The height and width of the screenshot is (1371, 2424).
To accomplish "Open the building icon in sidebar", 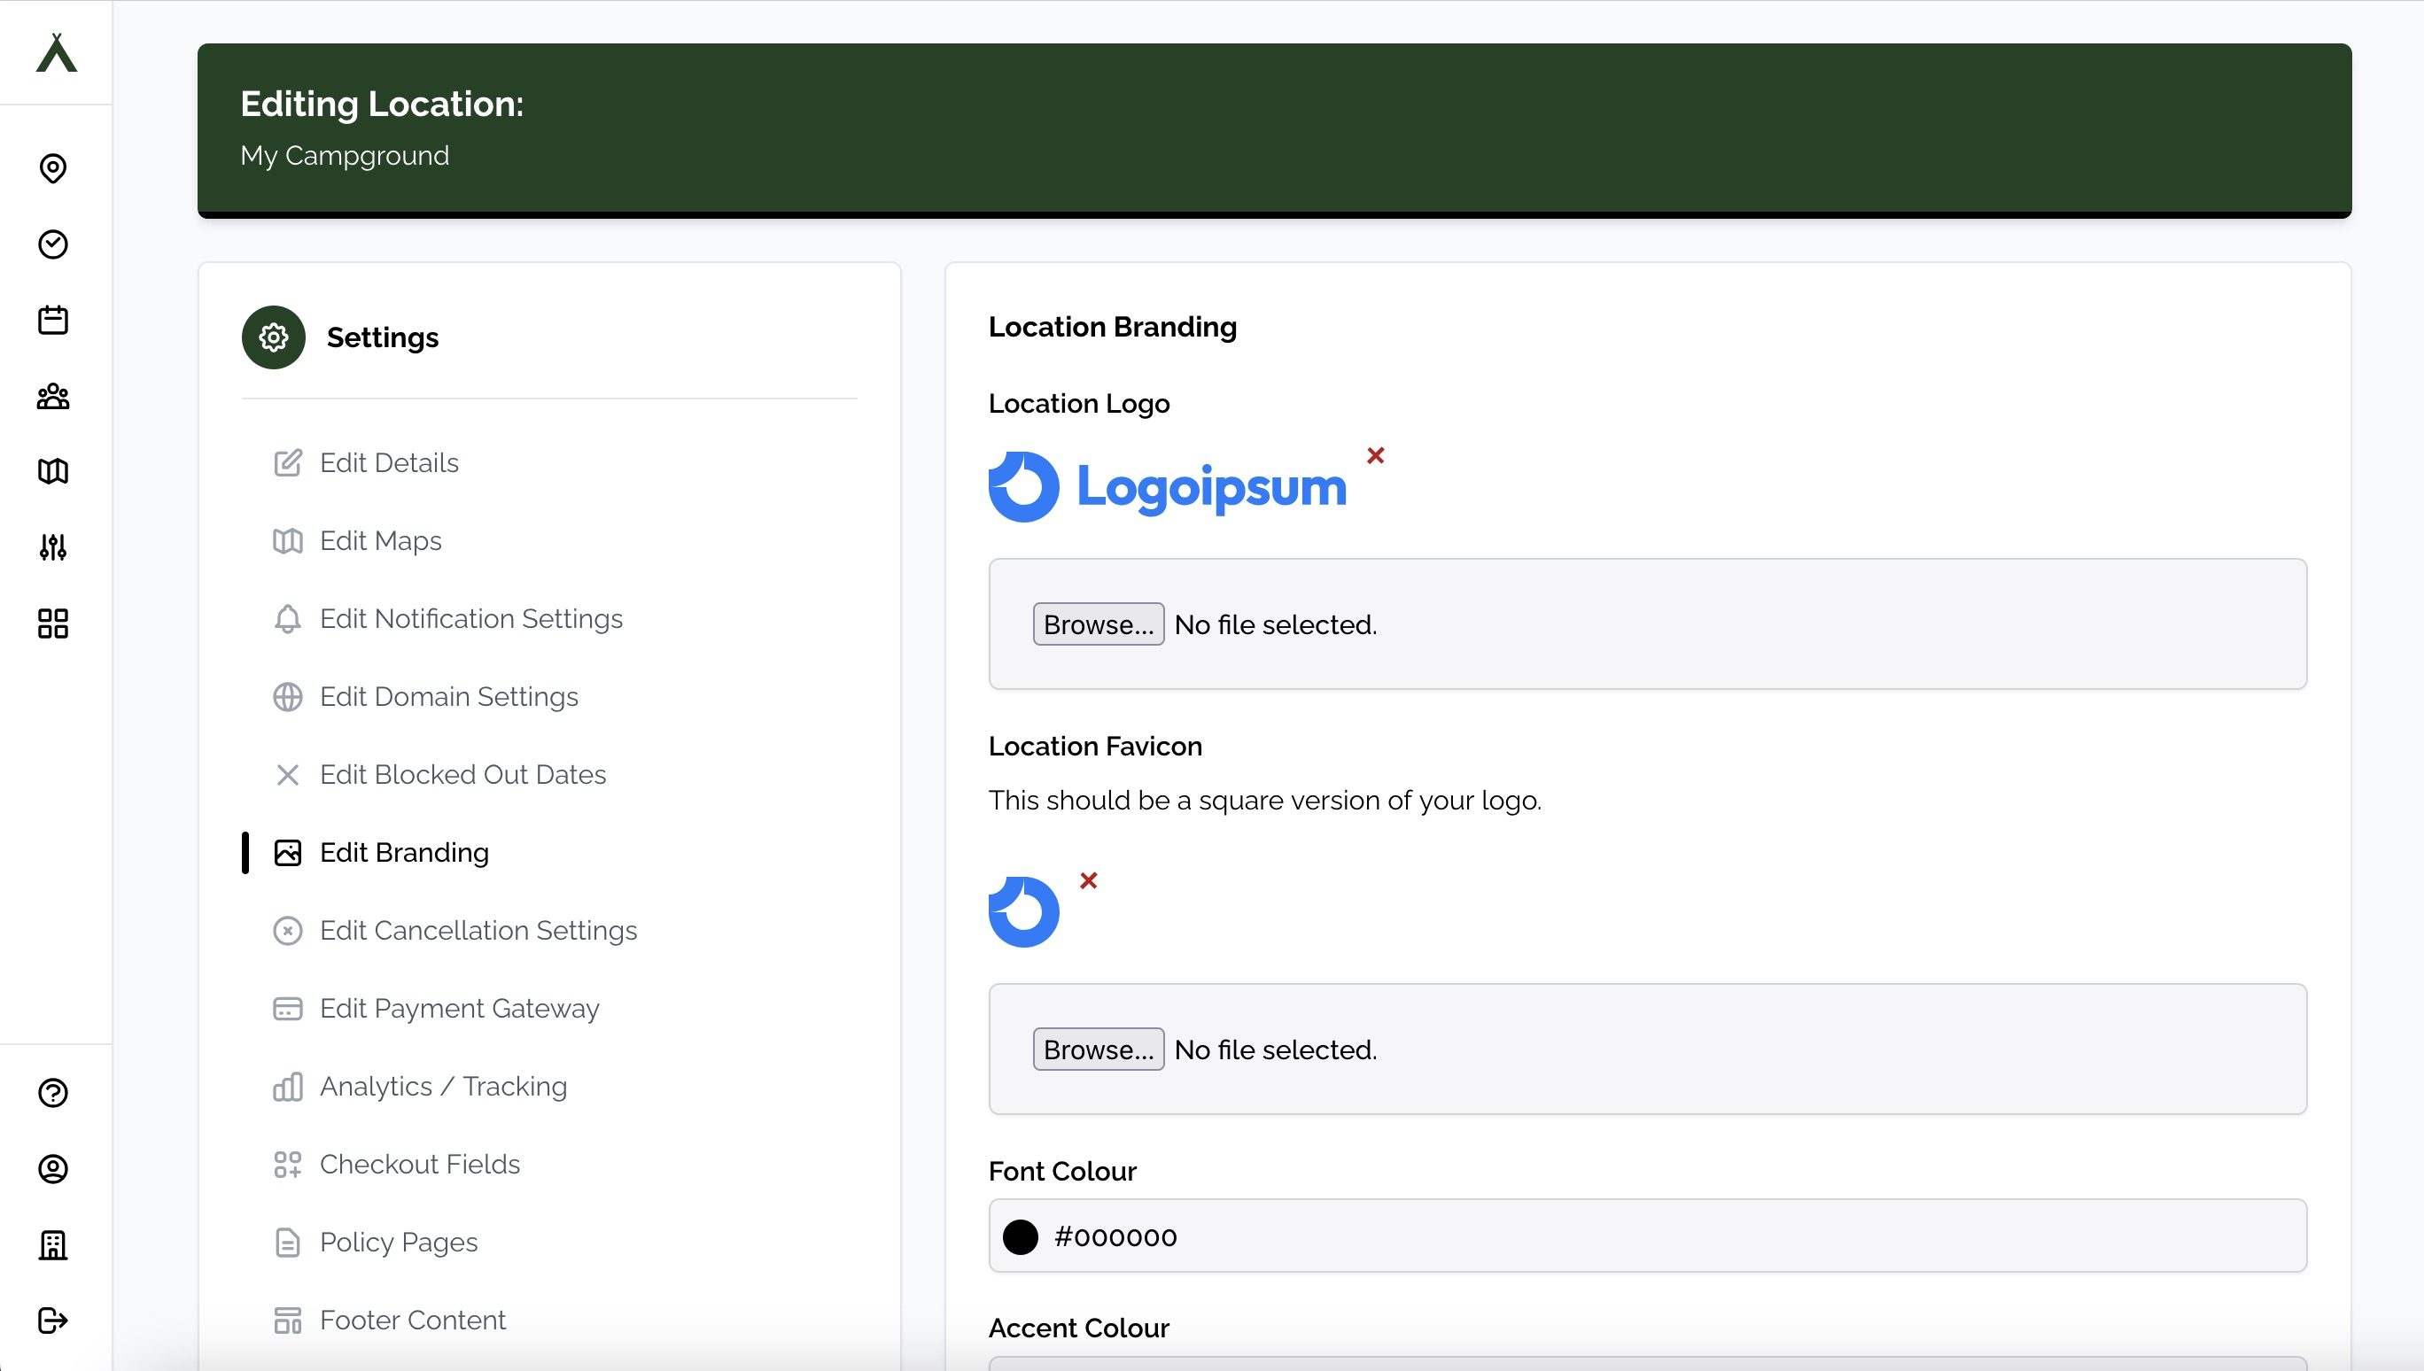I will [54, 1245].
